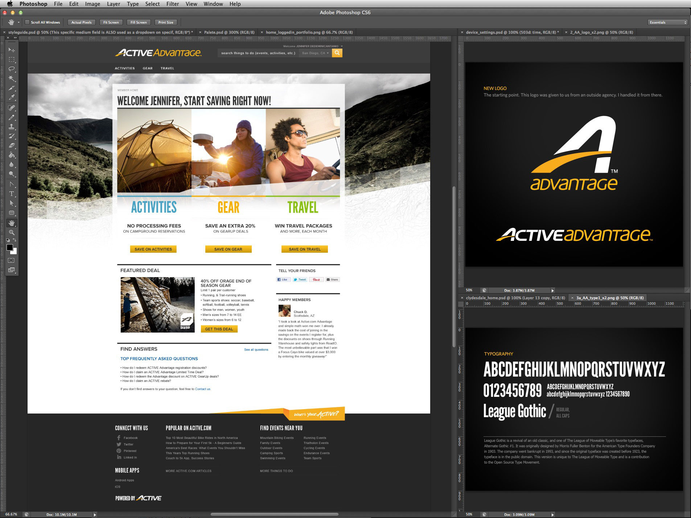This screenshot has width=691, height=518.
Task: Click status bar icon beside 66.67% zoom
Action: pyautogui.click(x=26, y=514)
